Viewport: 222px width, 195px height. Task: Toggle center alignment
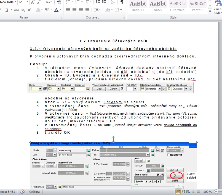click(74, 10)
